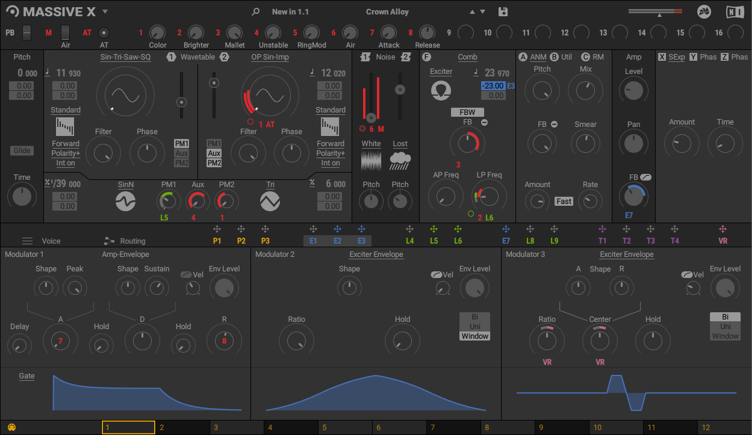Open Modulator 2 Exciter Envelope type menu
Screen dimensions: 752x435
(x=376, y=255)
